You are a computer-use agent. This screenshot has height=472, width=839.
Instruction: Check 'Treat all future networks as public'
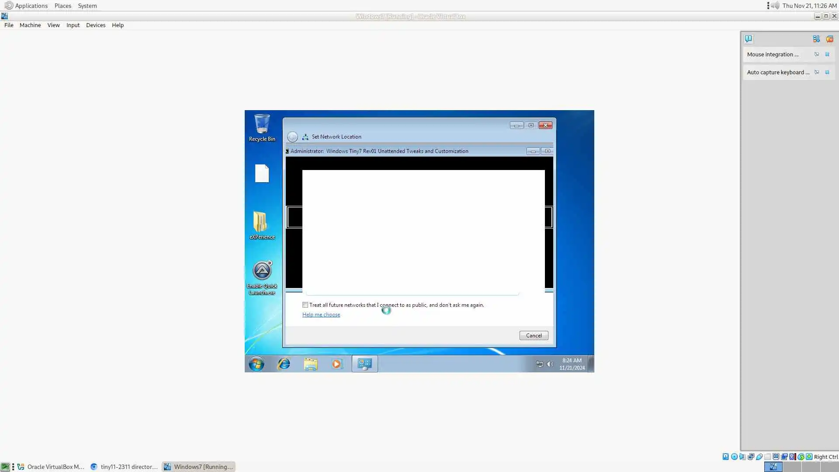tap(305, 305)
